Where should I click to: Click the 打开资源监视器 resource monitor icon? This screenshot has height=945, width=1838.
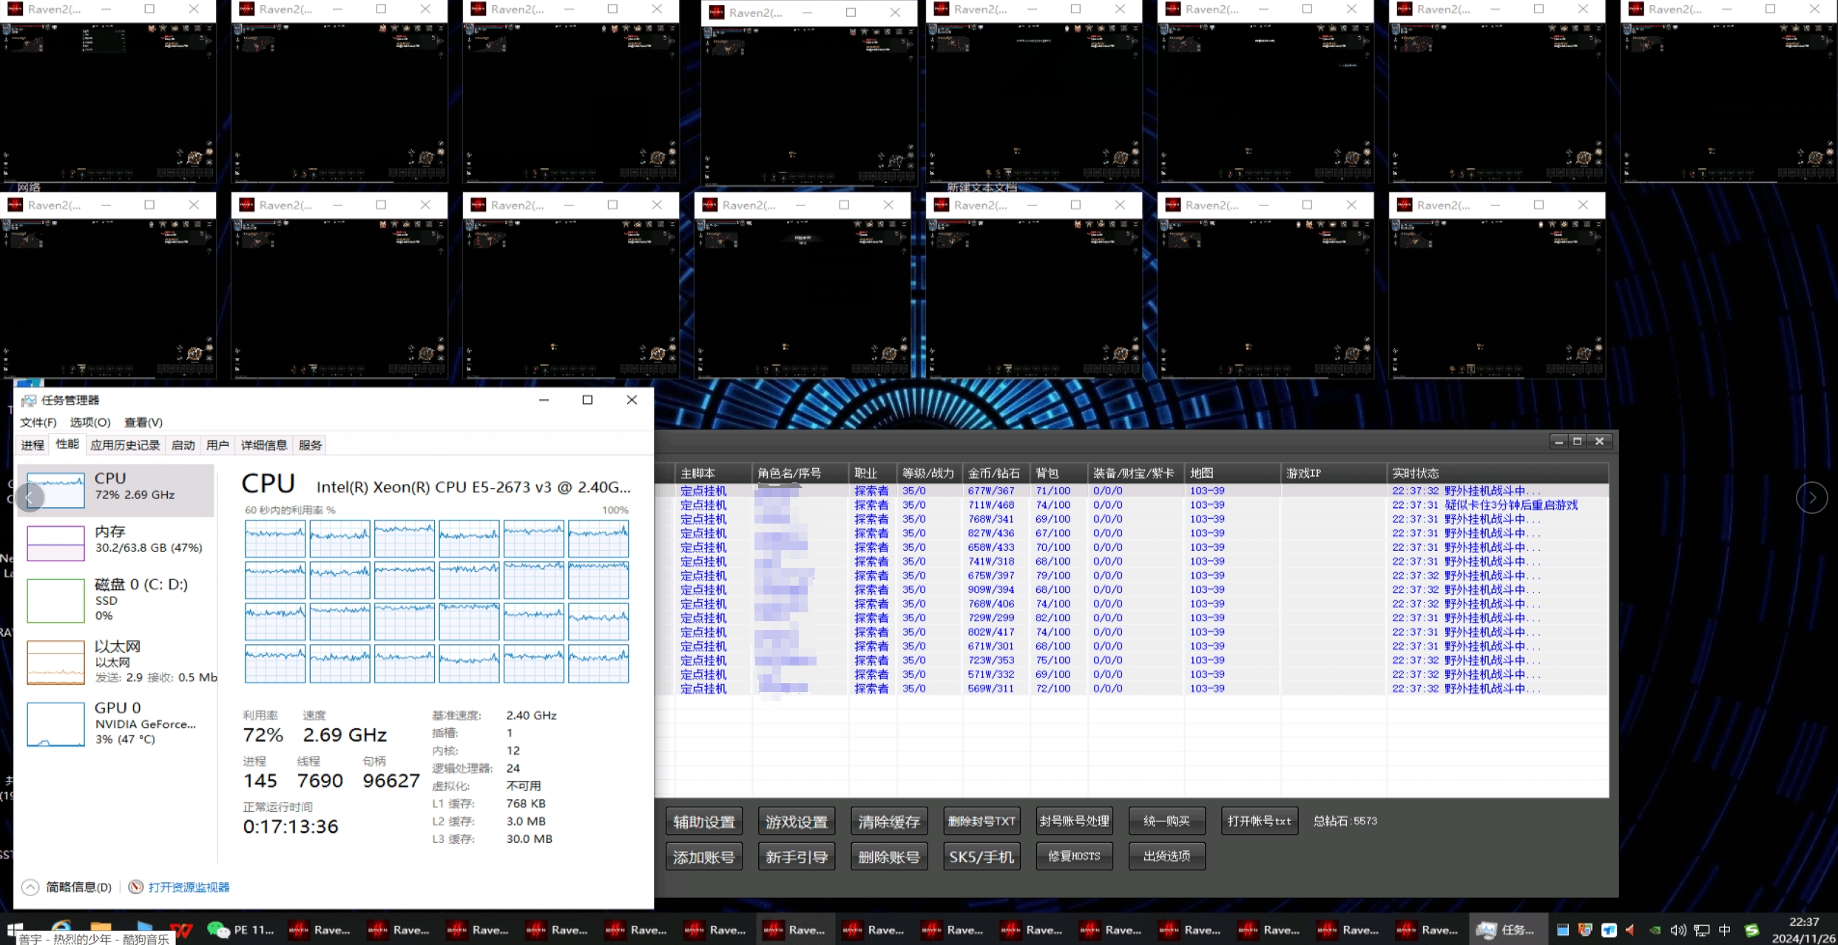coord(135,887)
